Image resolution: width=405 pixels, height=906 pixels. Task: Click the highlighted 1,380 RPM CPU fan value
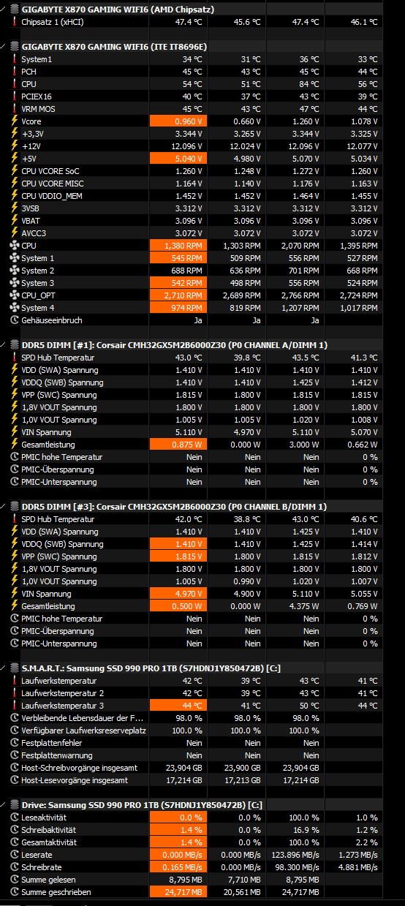[x=178, y=246]
